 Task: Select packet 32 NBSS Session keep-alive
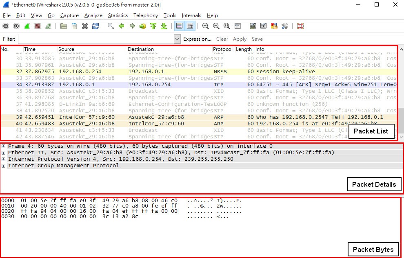point(199,72)
